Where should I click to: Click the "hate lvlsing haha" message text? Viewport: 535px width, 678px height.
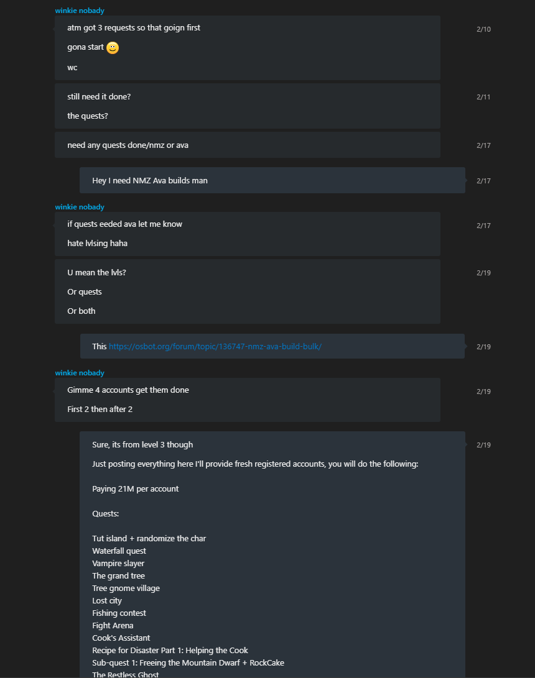[x=97, y=244]
